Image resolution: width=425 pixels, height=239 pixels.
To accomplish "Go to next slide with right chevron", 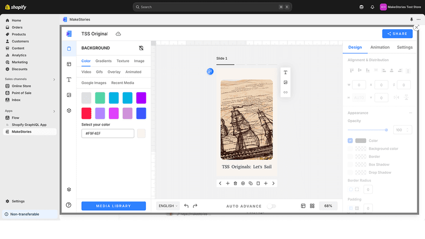I will point(273,184).
